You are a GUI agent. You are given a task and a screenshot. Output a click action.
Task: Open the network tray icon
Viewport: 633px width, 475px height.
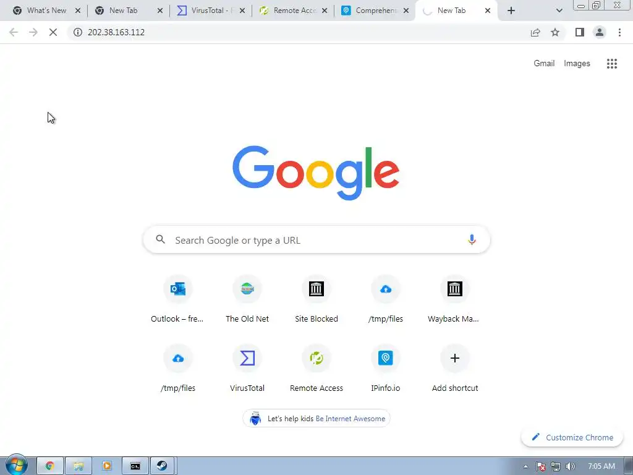(x=556, y=466)
